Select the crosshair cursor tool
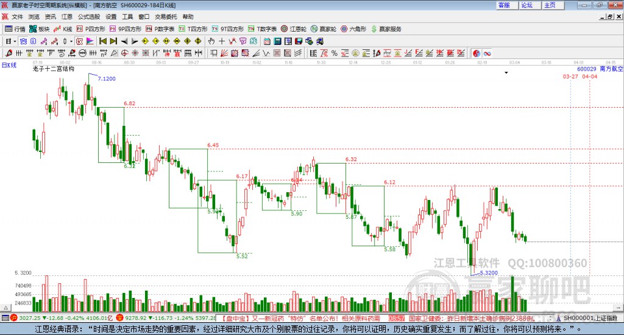624x335 pixels. click(222, 41)
